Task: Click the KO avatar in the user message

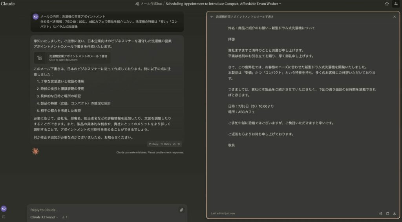Action: pyautogui.click(x=36, y=16)
